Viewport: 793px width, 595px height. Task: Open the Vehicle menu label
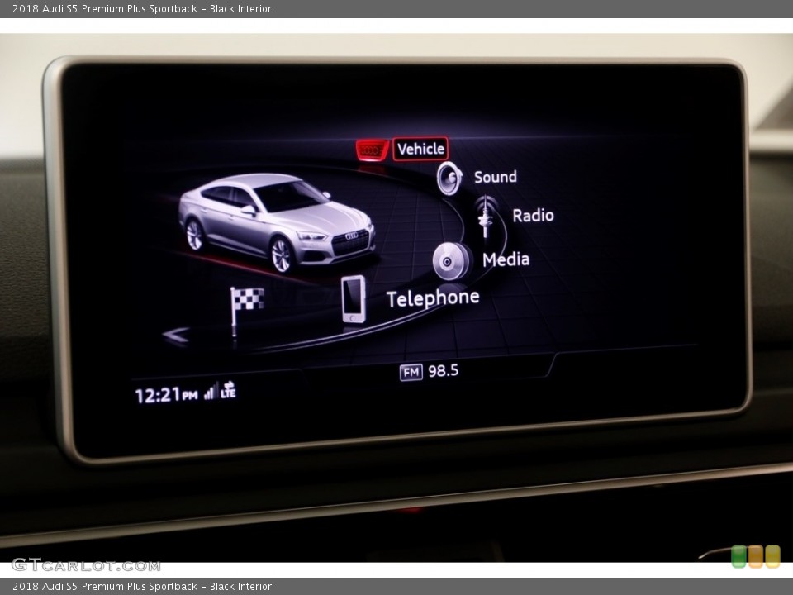click(420, 149)
